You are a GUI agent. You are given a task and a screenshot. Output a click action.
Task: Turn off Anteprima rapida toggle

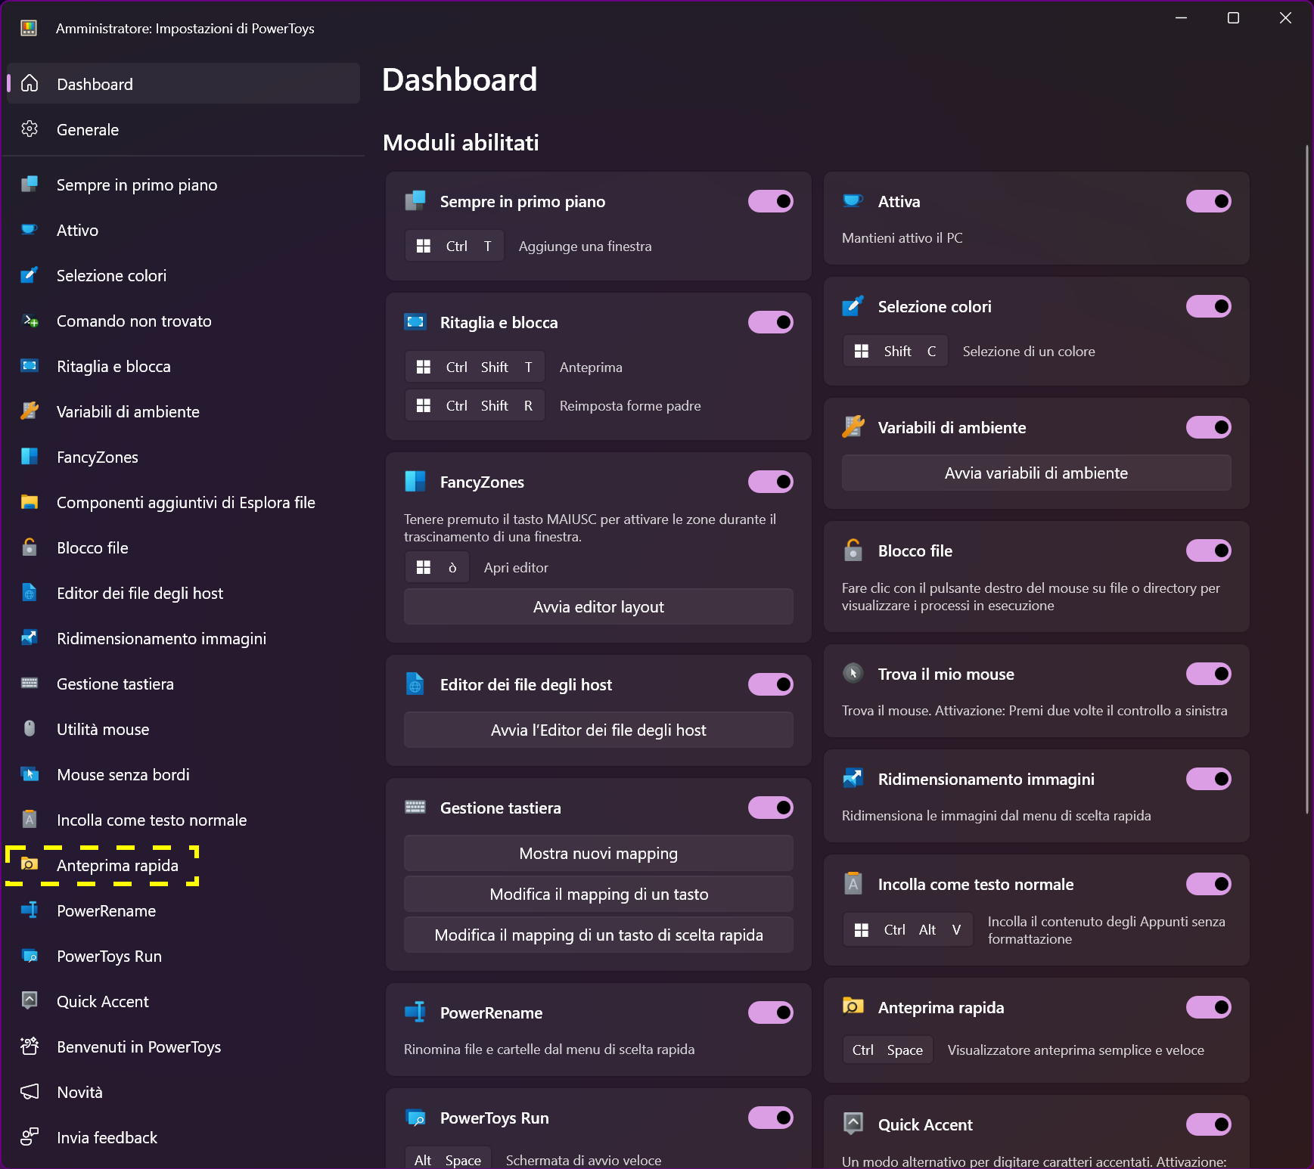click(x=1209, y=1007)
